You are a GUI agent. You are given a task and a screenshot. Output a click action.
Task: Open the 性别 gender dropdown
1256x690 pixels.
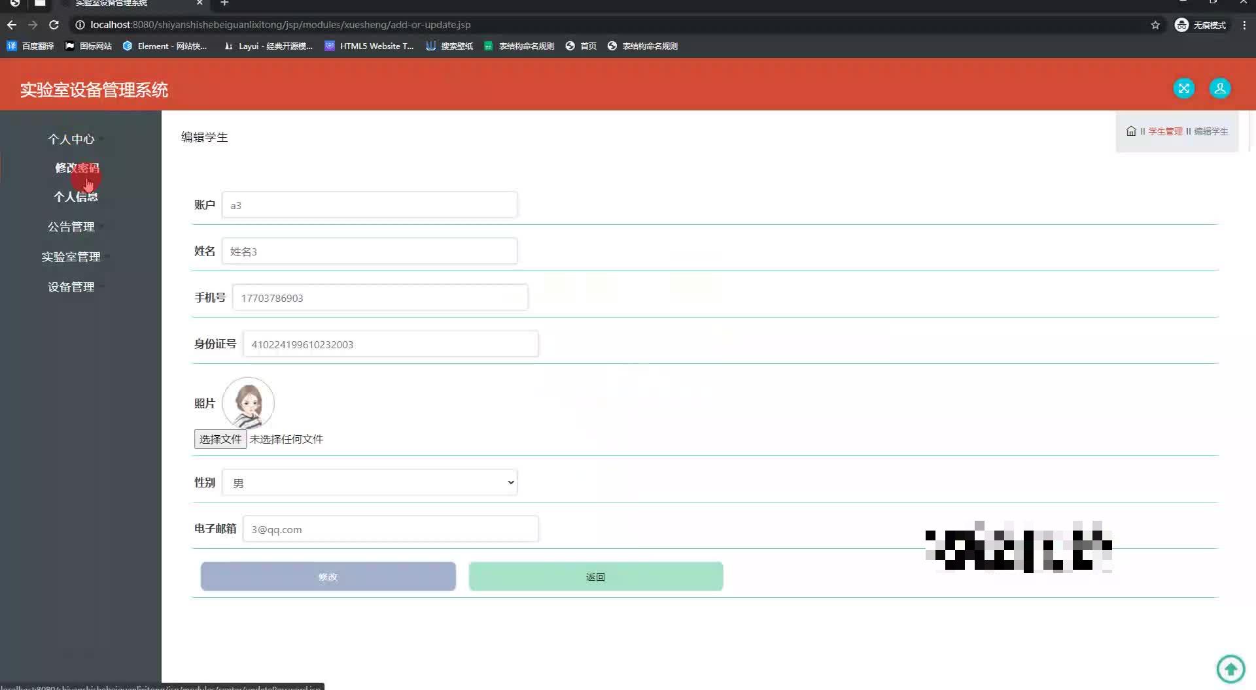(x=370, y=483)
